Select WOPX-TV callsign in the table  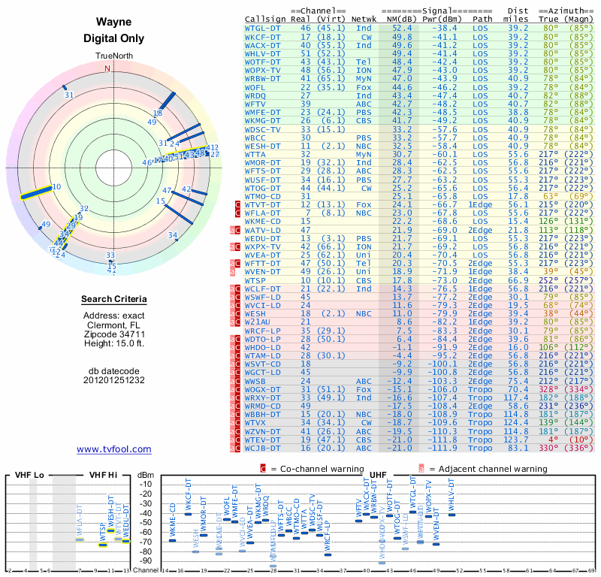coord(262,71)
